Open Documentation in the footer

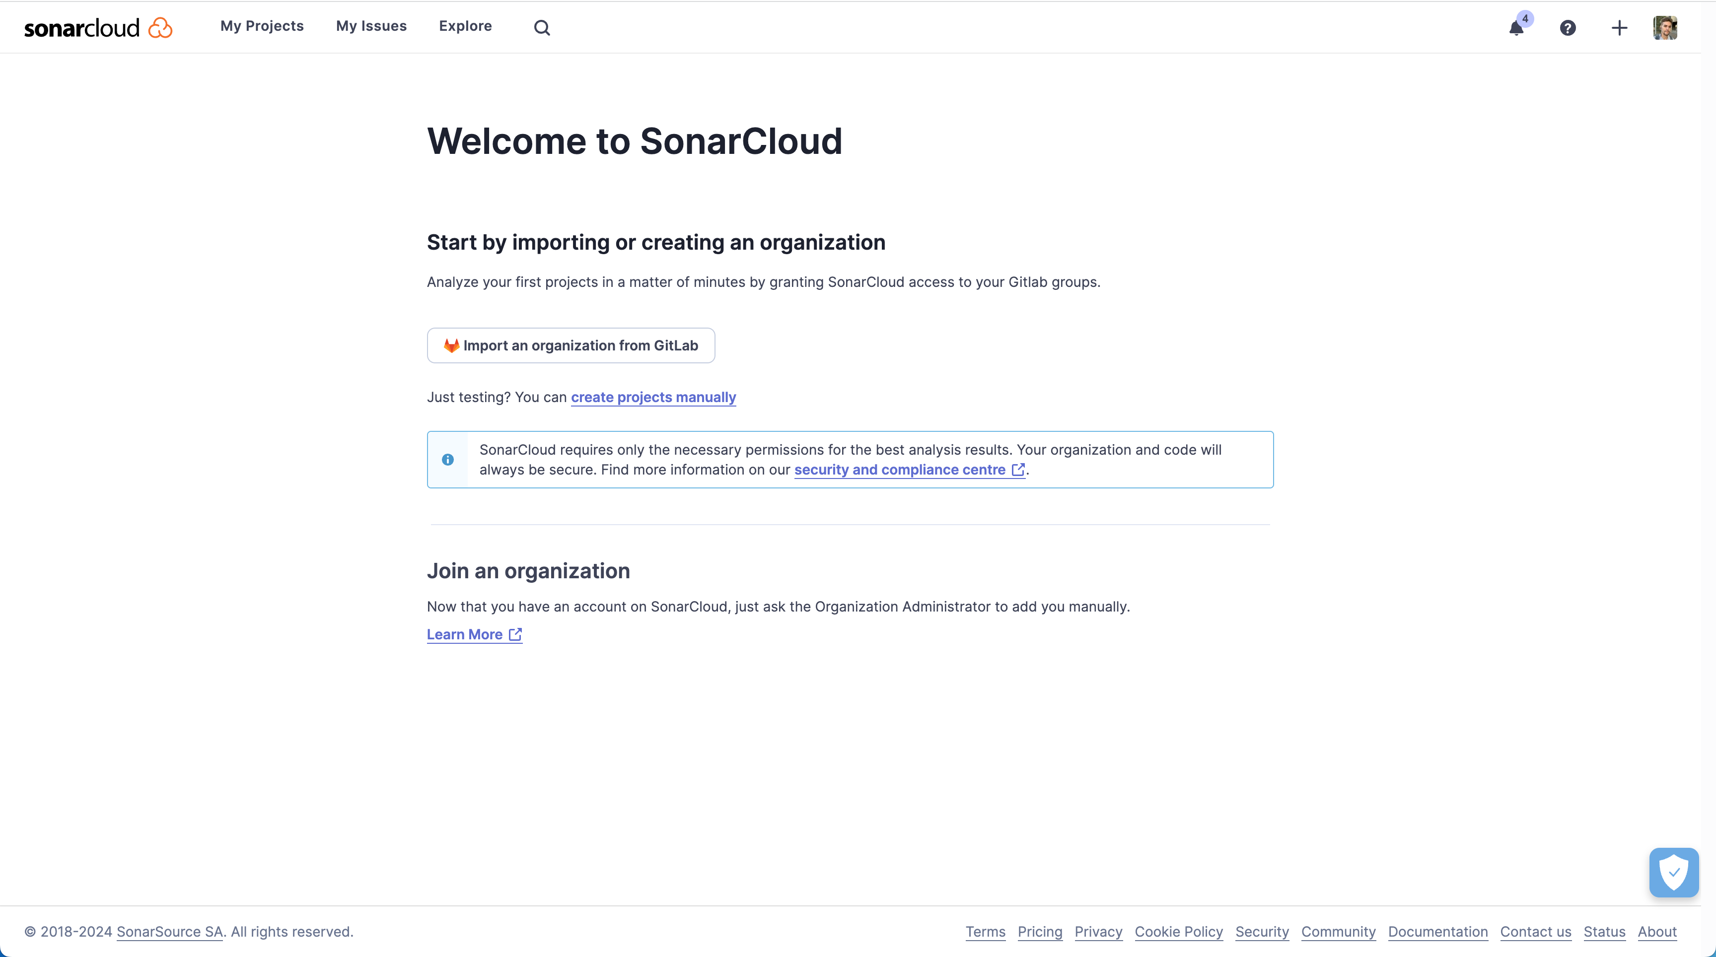[1437, 932]
